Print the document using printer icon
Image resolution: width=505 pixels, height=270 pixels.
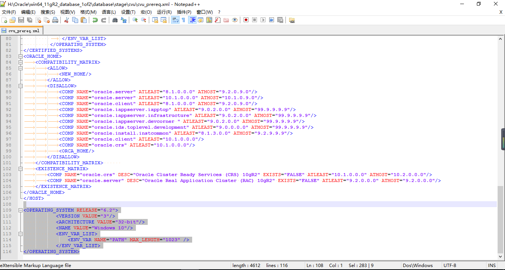pos(55,20)
